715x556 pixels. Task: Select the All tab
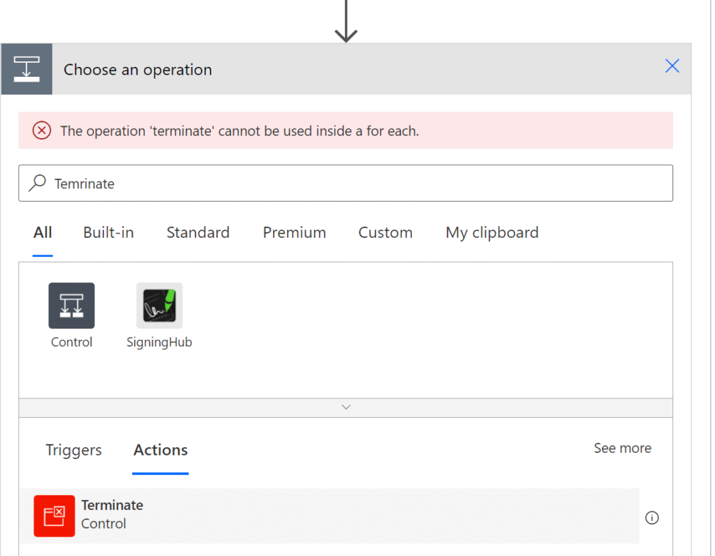(43, 232)
